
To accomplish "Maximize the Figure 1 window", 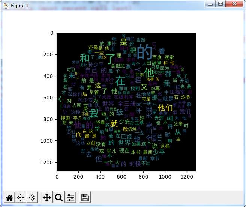I will click(x=220, y=4).
